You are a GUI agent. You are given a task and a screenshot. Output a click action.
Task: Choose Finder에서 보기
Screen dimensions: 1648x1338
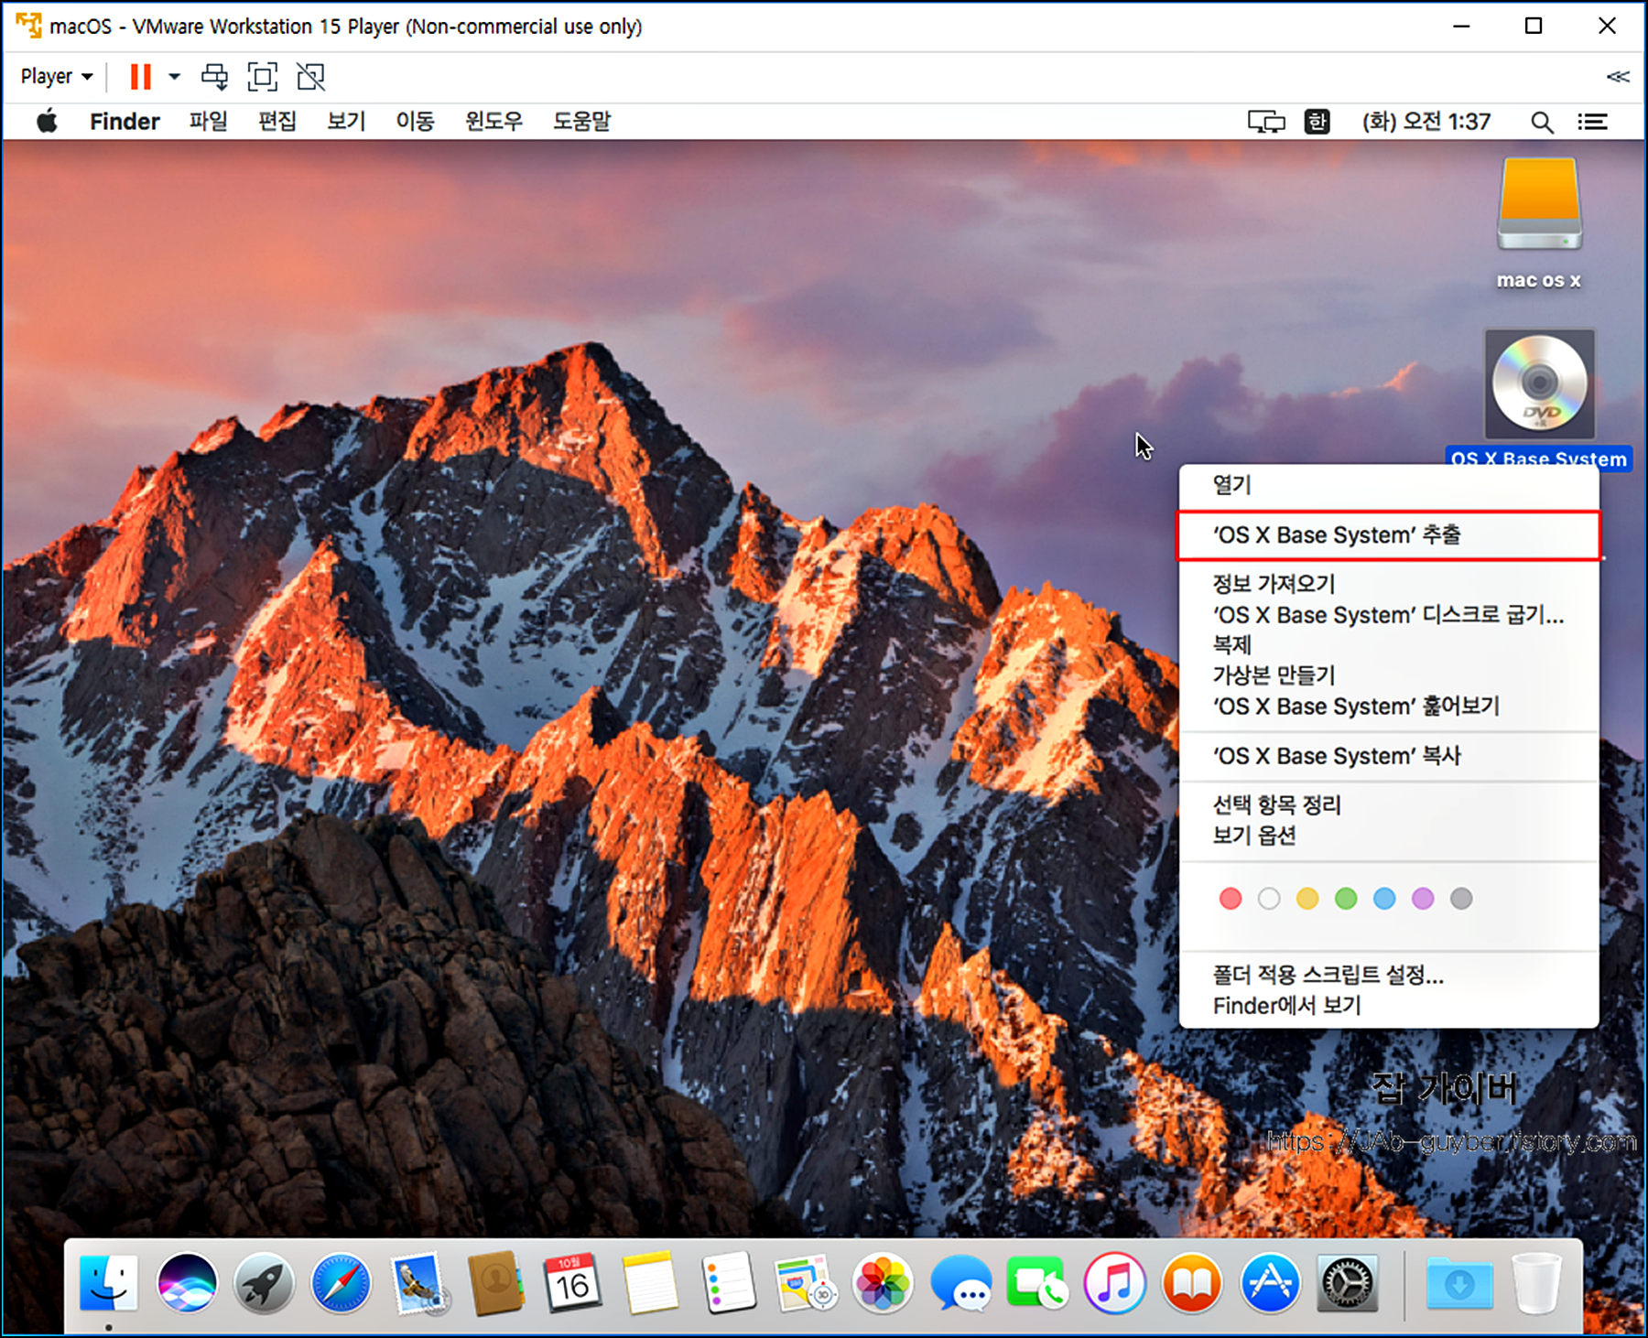point(1389,1006)
